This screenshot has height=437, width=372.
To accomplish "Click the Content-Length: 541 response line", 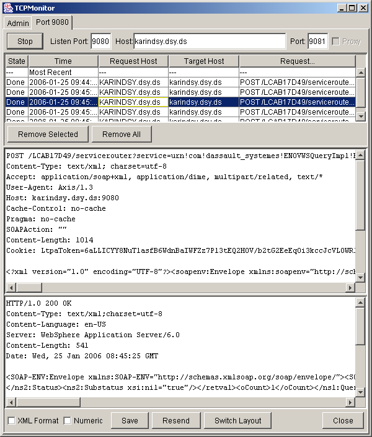I will [47, 345].
